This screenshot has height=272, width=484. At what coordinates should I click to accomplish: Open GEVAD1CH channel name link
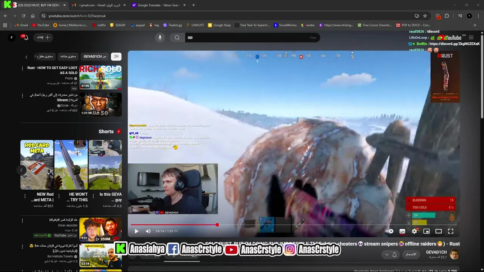tap(436, 252)
